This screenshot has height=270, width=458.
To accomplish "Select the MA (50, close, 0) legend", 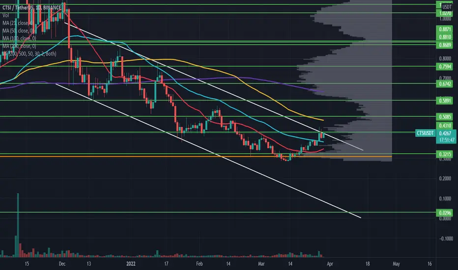I will click(18, 30).
